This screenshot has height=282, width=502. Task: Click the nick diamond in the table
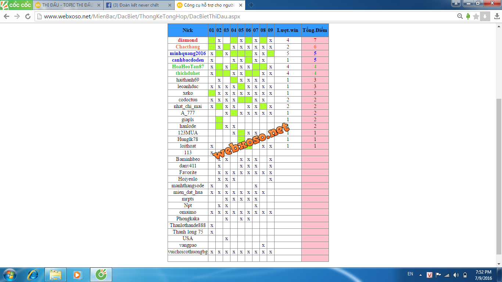[x=188, y=40]
